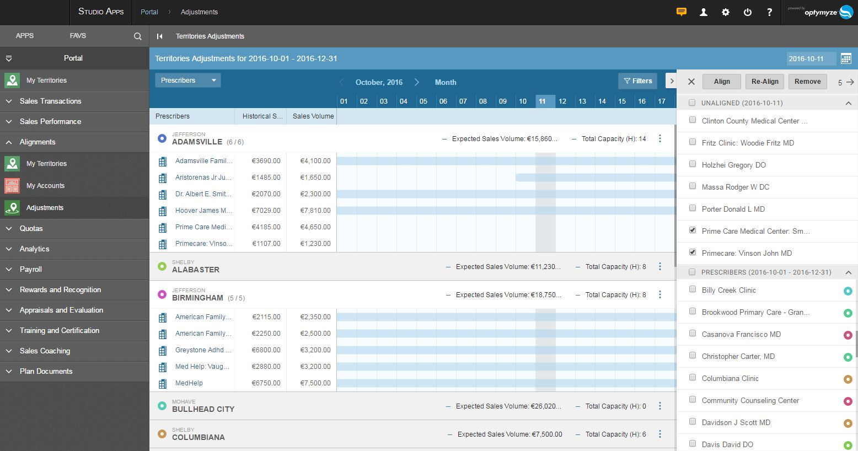
Task: Open the Filters button
Action: [637, 81]
